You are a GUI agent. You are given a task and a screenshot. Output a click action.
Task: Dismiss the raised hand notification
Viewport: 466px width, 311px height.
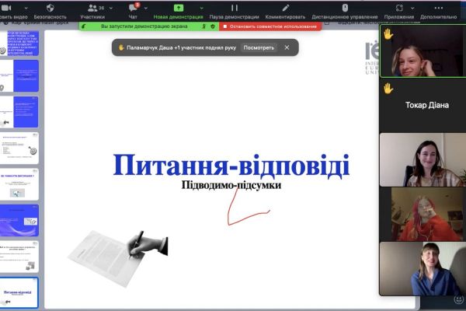click(x=287, y=47)
